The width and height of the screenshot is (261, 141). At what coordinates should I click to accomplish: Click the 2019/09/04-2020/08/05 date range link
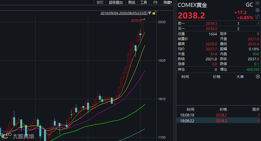[124, 13]
